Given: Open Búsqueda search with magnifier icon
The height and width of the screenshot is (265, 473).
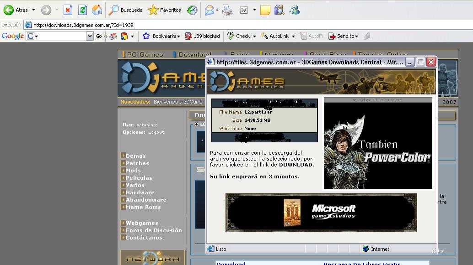Looking at the screenshot, I should click(x=125, y=10).
